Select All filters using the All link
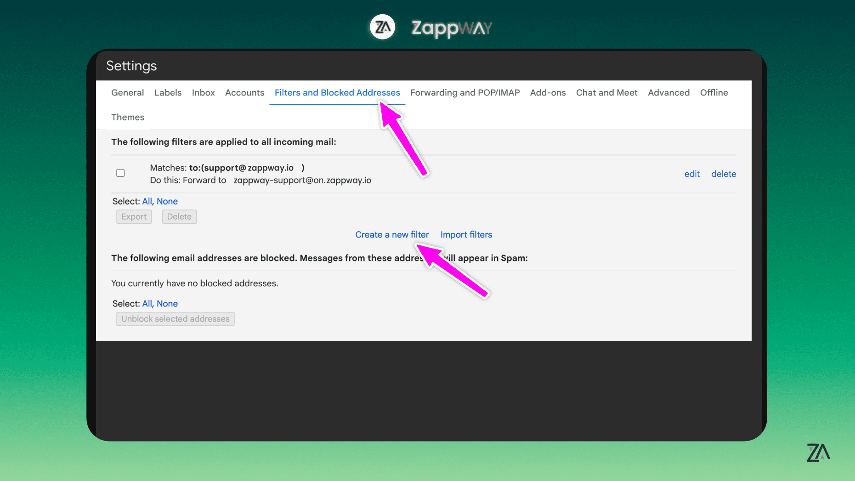The image size is (855, 481). (x=147, y=201)
